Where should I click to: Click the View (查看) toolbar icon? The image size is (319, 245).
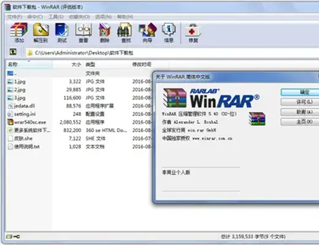(83, 29)
